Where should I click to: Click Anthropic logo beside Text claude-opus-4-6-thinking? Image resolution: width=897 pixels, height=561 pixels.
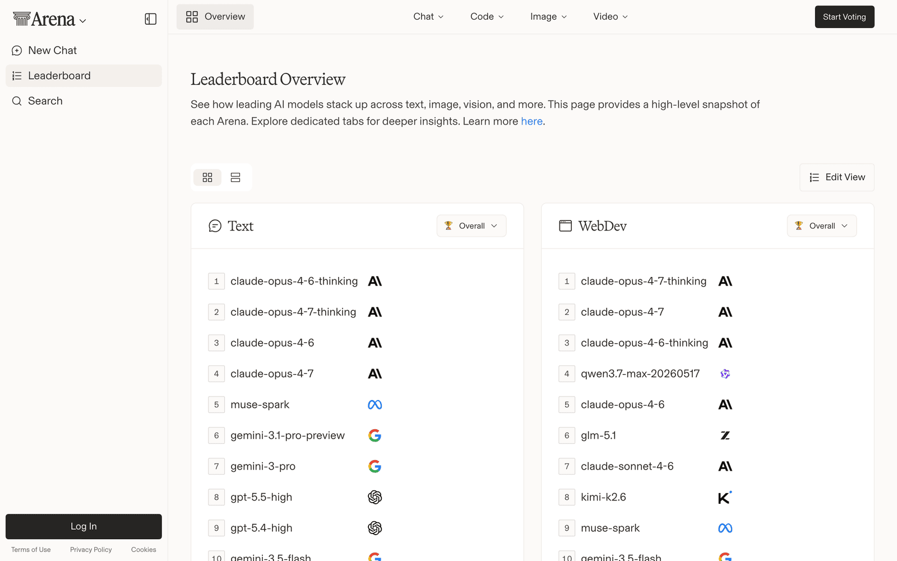[375, 281]
